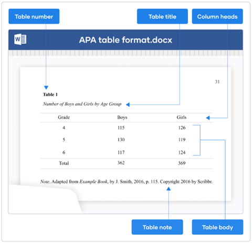Viewport: 252px width, 243px height.
Task: Click the italic Note word
Action: click(45, 182)
